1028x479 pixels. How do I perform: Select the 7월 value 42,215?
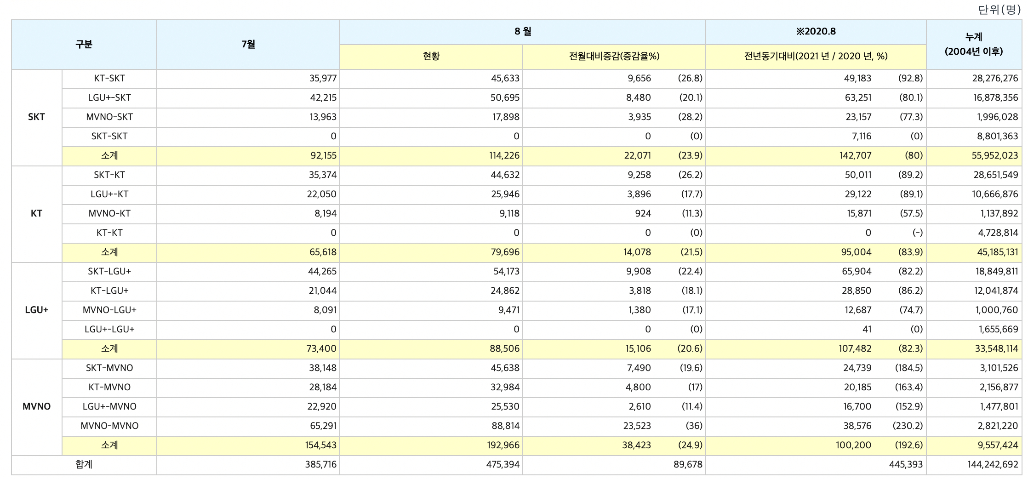pyautogui.click(x=323, y=98)
